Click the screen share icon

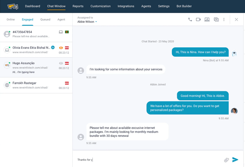click(207, 19)
